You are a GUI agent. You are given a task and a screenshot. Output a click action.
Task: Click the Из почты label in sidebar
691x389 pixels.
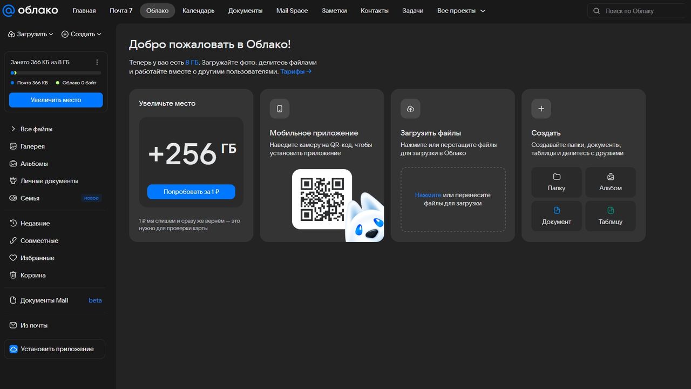pyautogui.click(x=34, y=325)
